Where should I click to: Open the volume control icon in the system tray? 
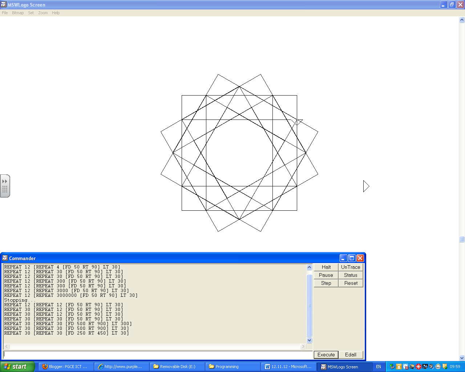click(431, 367)
